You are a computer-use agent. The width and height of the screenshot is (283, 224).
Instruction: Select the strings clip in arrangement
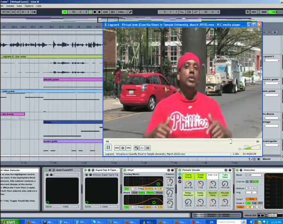click(x=73, y=122)
